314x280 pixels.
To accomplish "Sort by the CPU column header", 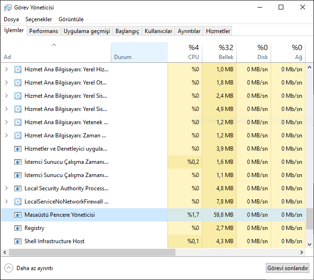I will (x=185, y=52).
